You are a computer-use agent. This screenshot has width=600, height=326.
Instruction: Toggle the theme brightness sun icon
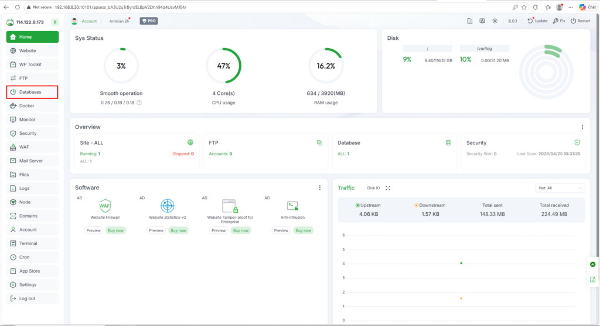495,21
